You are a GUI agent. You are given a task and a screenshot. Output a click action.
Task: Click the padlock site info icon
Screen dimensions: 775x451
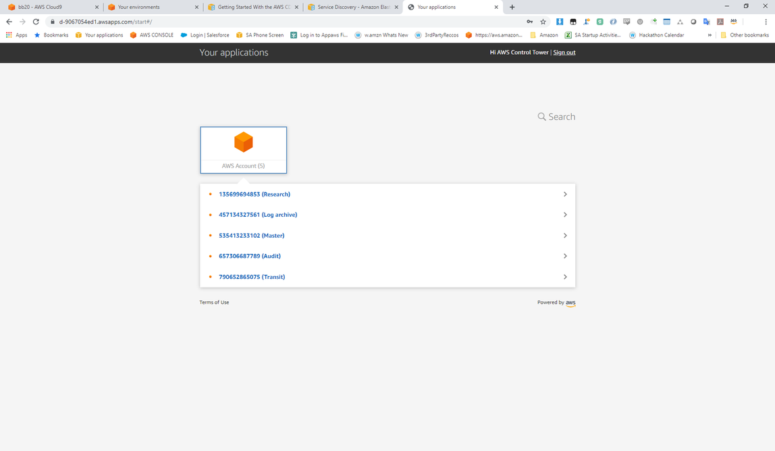53,22
